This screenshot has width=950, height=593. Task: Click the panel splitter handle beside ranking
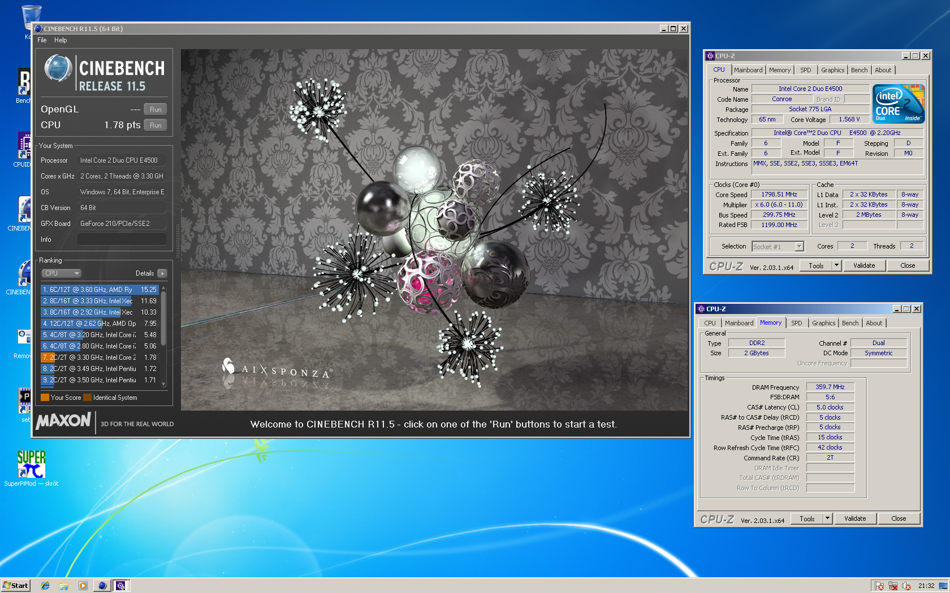click(178, 240)
